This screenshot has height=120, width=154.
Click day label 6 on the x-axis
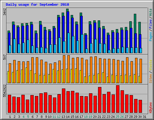[x=32, y=117]
